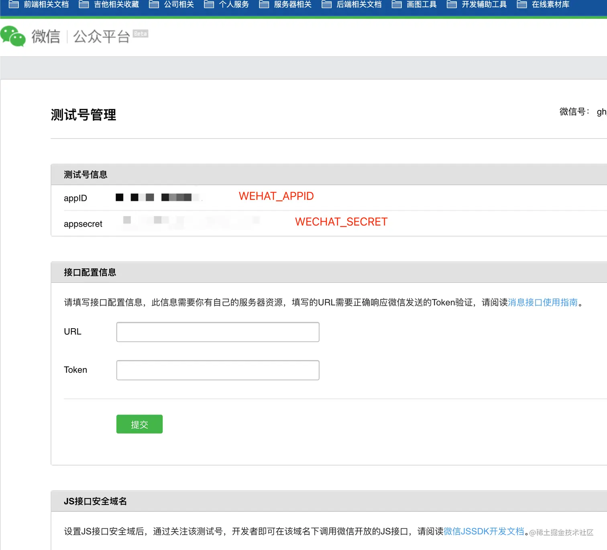Click the 公众平台 title text

pos(102,37)
